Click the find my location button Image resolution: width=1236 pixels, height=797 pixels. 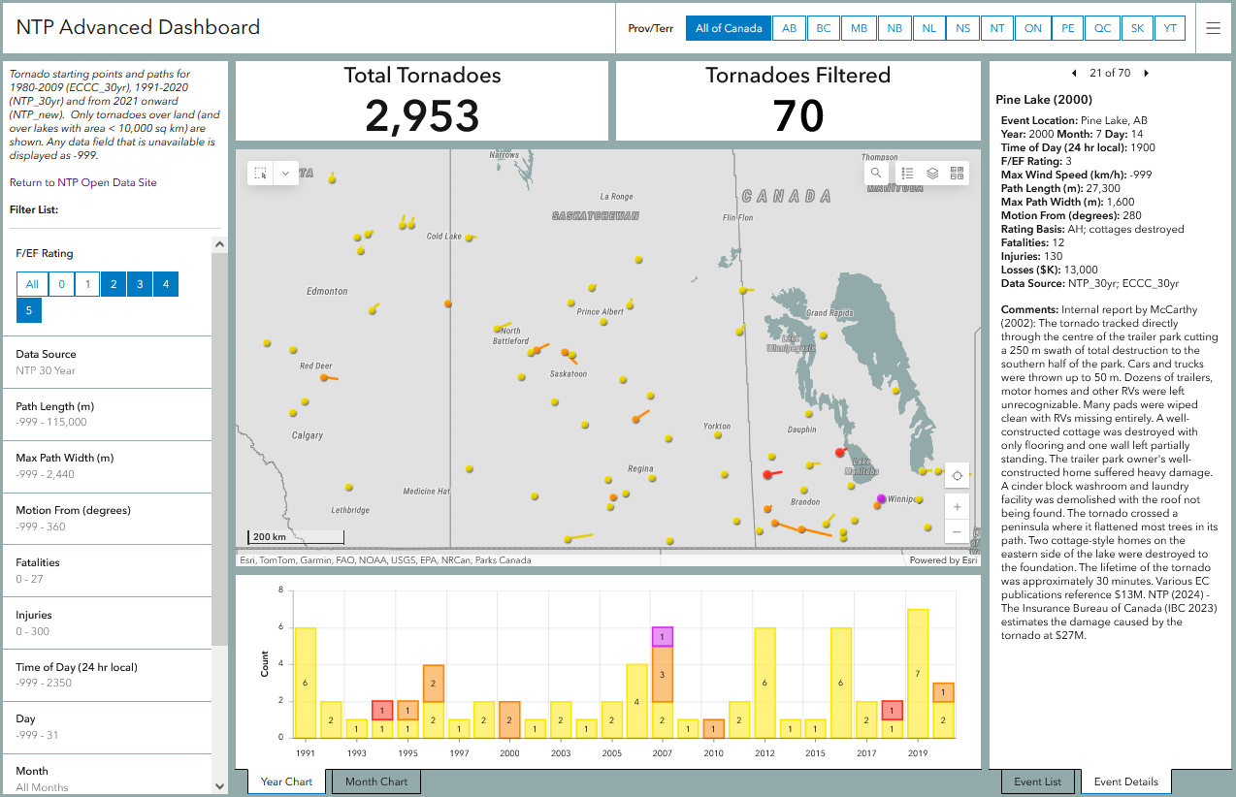click(958, 475)
